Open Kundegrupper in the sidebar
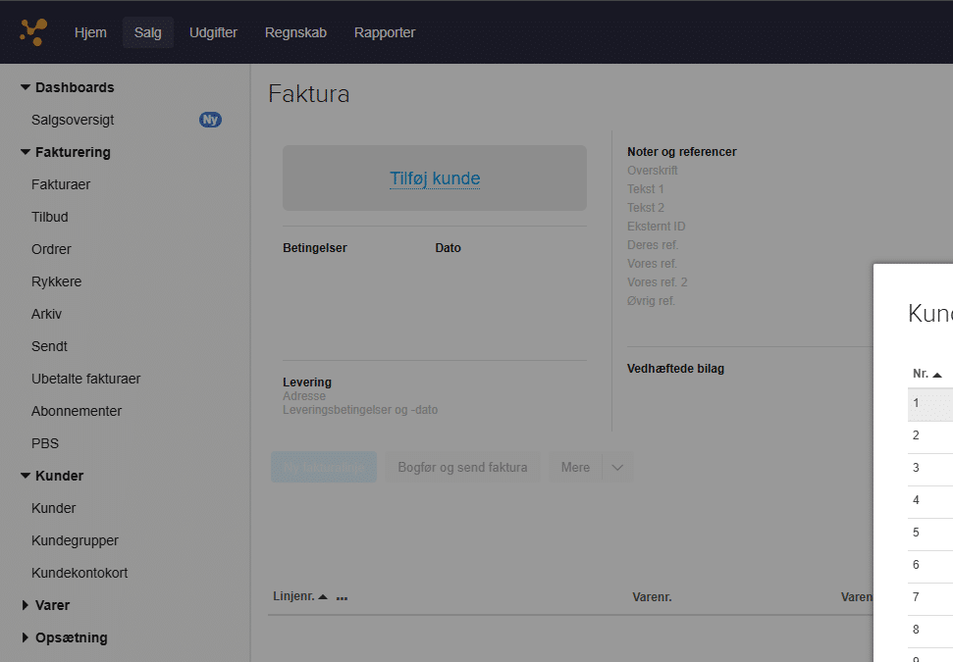This screenshot has width=953, height=662. tap(75, 540)
